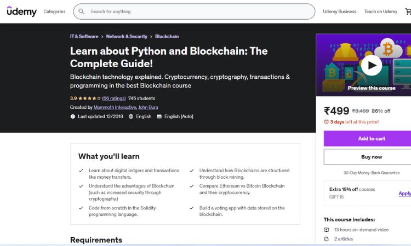
Task: Apply the GIFT15 coupon
Action: click(405, 194)
